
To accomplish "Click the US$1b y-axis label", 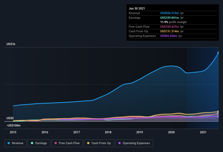I will (x=11, y=44).
